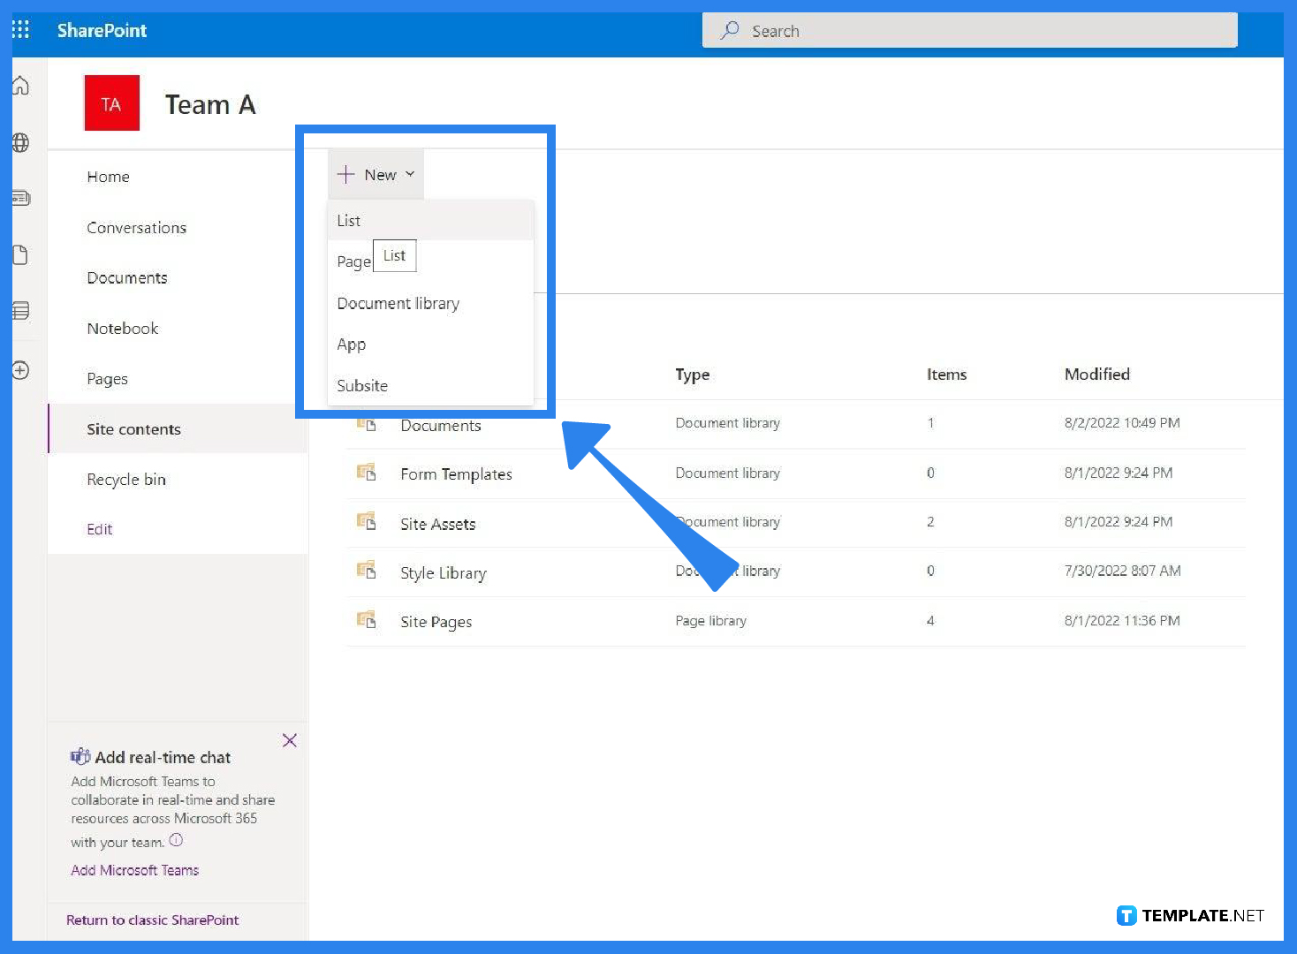Click modified date 8/2/2022 10:49 PM

(1121, 423)
